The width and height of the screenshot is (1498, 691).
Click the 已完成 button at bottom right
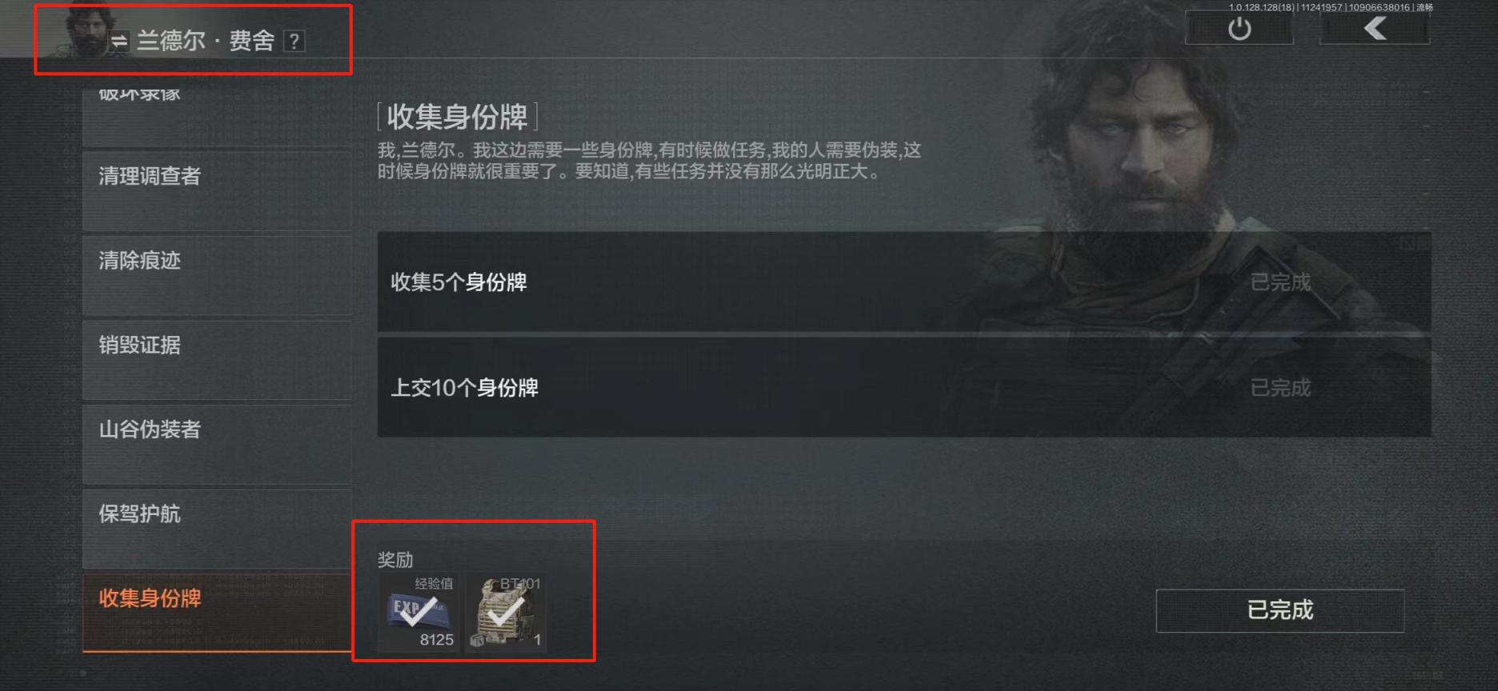(1280, 611)
